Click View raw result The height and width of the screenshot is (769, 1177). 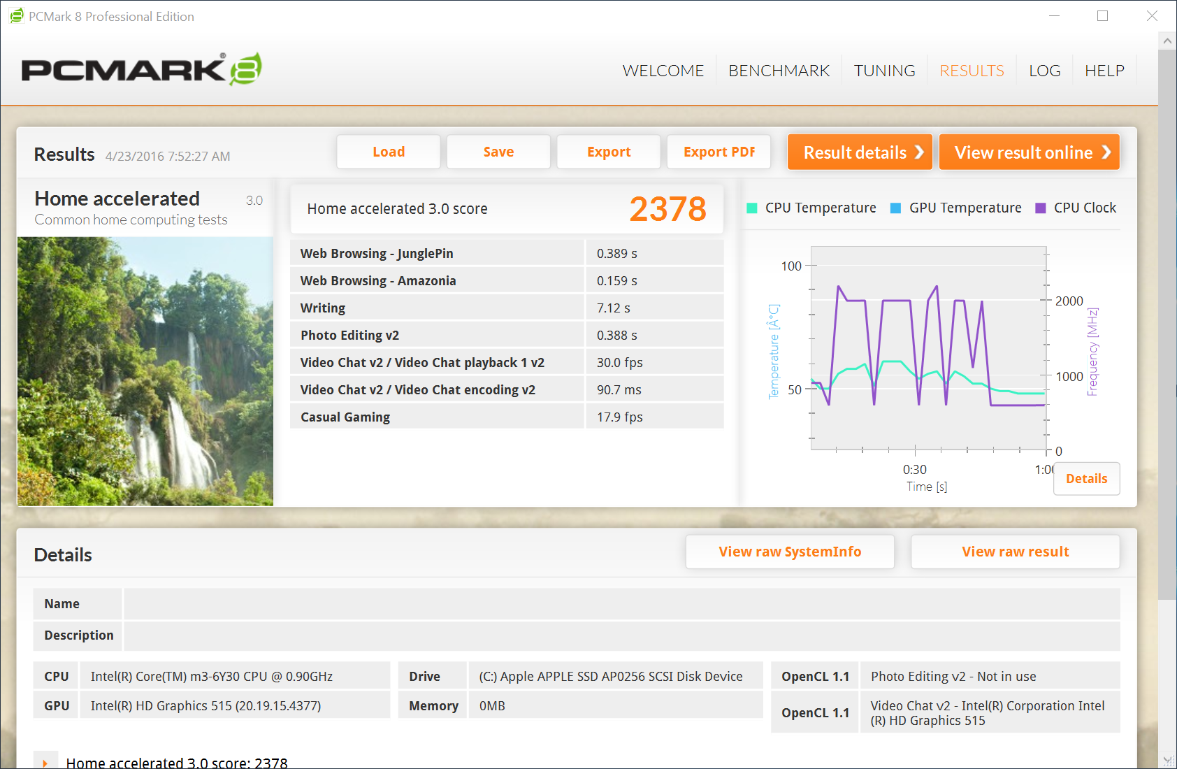1016,552
